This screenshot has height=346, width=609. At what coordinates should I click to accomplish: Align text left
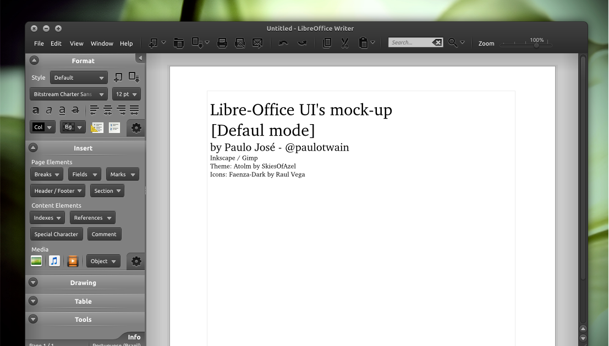94,110
